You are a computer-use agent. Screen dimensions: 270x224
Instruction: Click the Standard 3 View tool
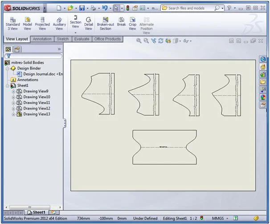coord(12,24)
